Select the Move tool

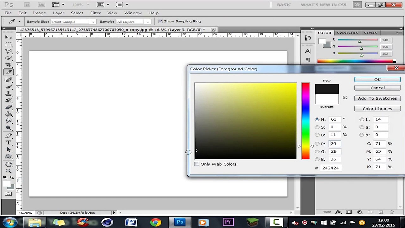point(9,37)
